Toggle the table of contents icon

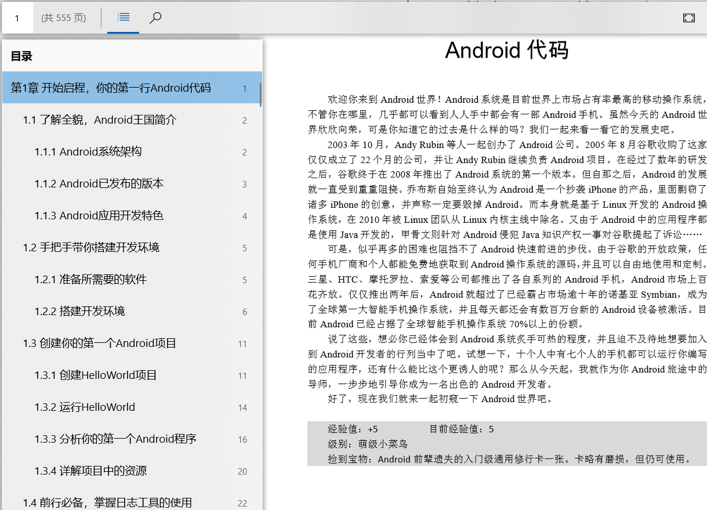(x=123, y=17)
